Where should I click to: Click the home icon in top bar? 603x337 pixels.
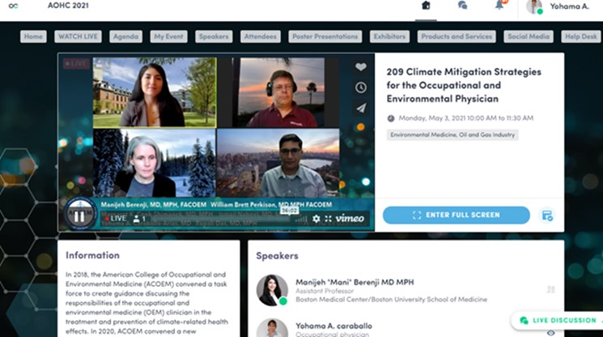(x=426, y=6)
